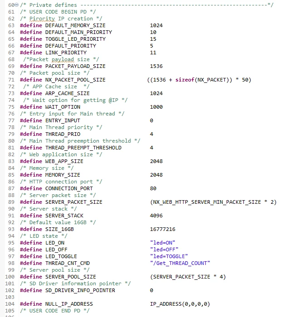Click the DEFAULT_MEMORY_SIZE macro name
The width and height of the screenshot is (295, 317).
click(75, 25)
